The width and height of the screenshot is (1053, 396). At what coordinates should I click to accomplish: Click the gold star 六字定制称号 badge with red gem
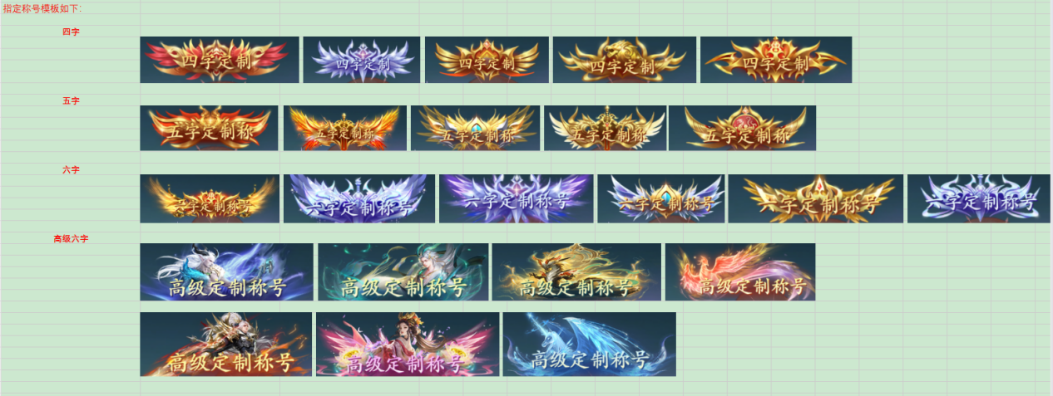[815, 198]
